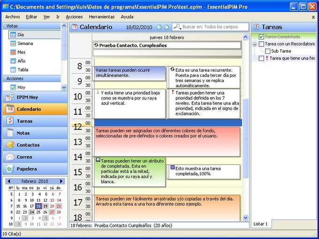Choose the Mes view icon
This screenshot has height=239, width=319.
pyautogui.click(x=13, y=52)
